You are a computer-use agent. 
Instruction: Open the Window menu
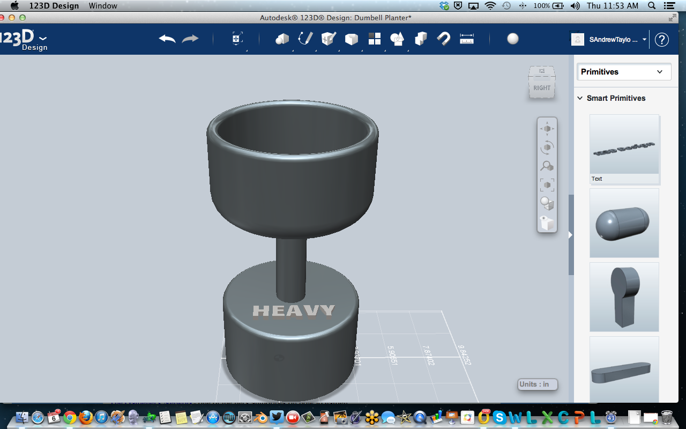[103, 6]
